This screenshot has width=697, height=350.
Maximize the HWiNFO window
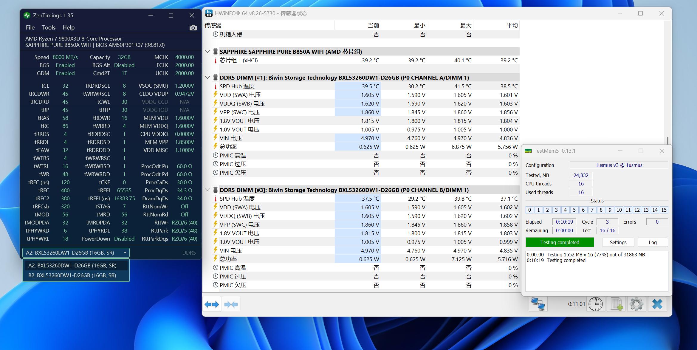[640, 13]
